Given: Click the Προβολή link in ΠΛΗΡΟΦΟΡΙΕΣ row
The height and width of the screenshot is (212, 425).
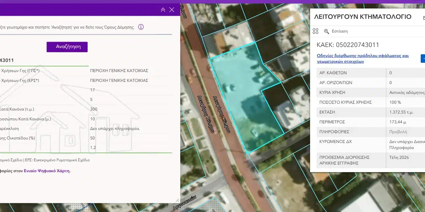Looking at the screenshot, I should tap(398, 132).
